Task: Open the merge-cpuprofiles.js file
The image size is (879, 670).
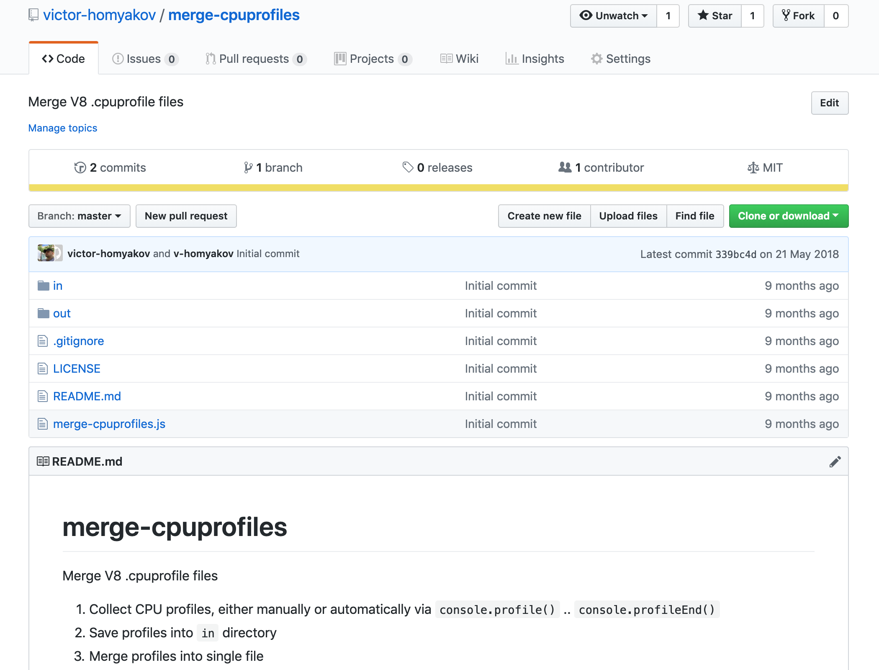Action: pyautogui.click(x=109, y=424)
